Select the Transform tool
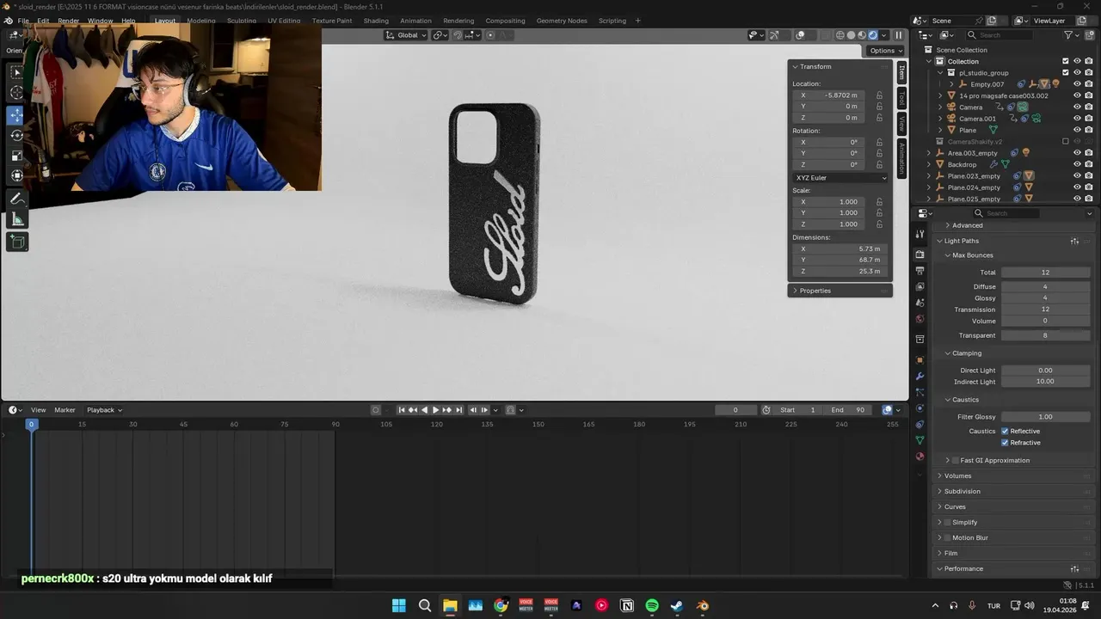Image resolution: width=1101 pixels, height=619 pixels. pos(16,175)
